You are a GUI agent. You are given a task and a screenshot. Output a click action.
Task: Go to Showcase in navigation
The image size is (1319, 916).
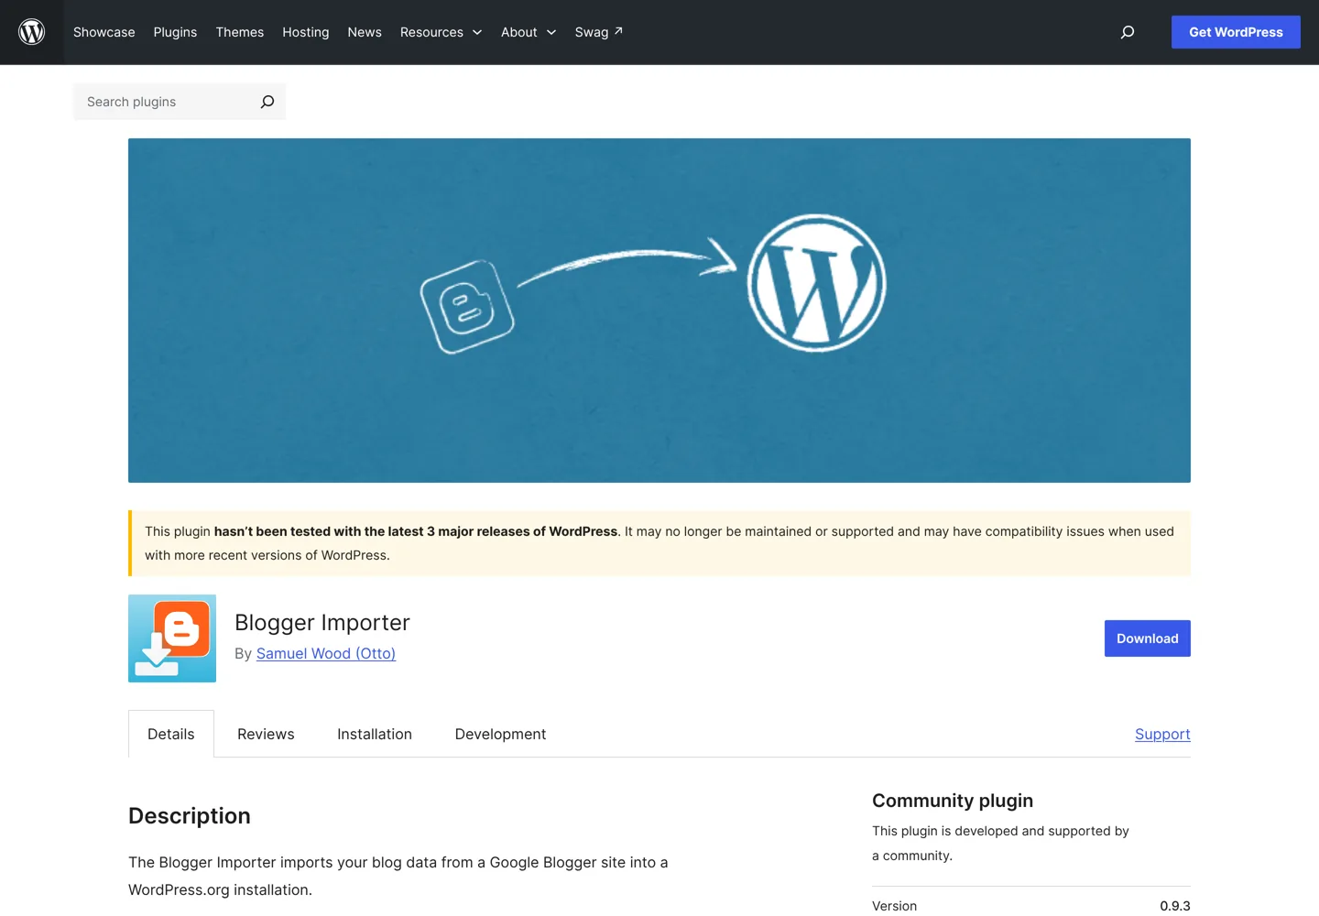tap(104, 32)
